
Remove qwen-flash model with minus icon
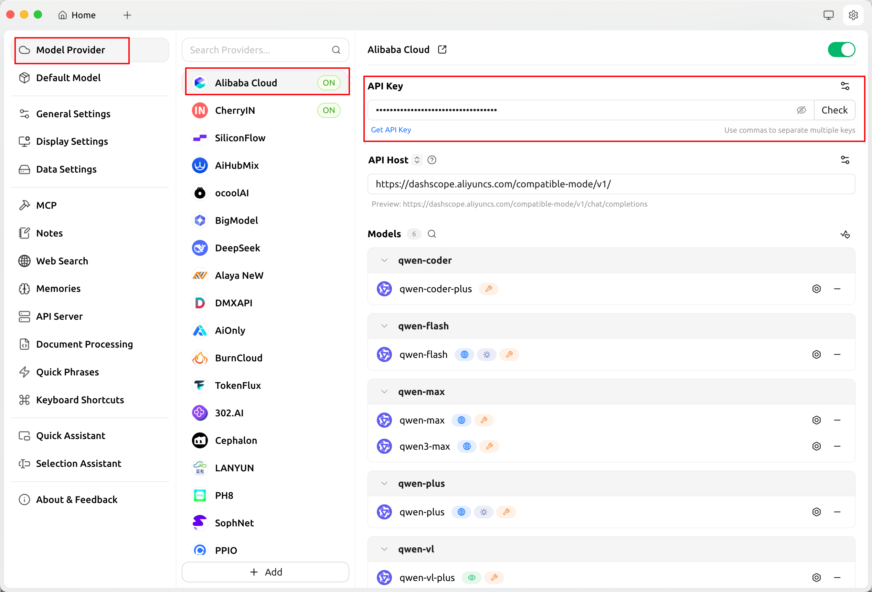837,354
